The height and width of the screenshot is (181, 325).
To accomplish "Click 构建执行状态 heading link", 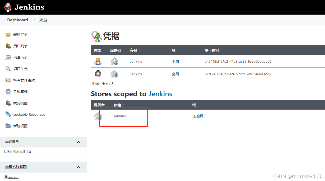I will [16, 167].
